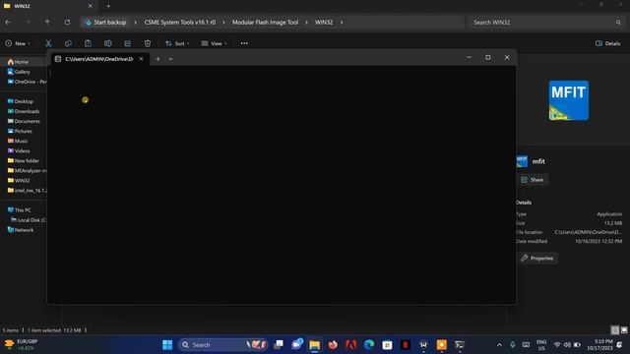This screenshot has width=630, height=354.
Task: Open the terminal tab dropdown chevron
Action: click(170, 59)
